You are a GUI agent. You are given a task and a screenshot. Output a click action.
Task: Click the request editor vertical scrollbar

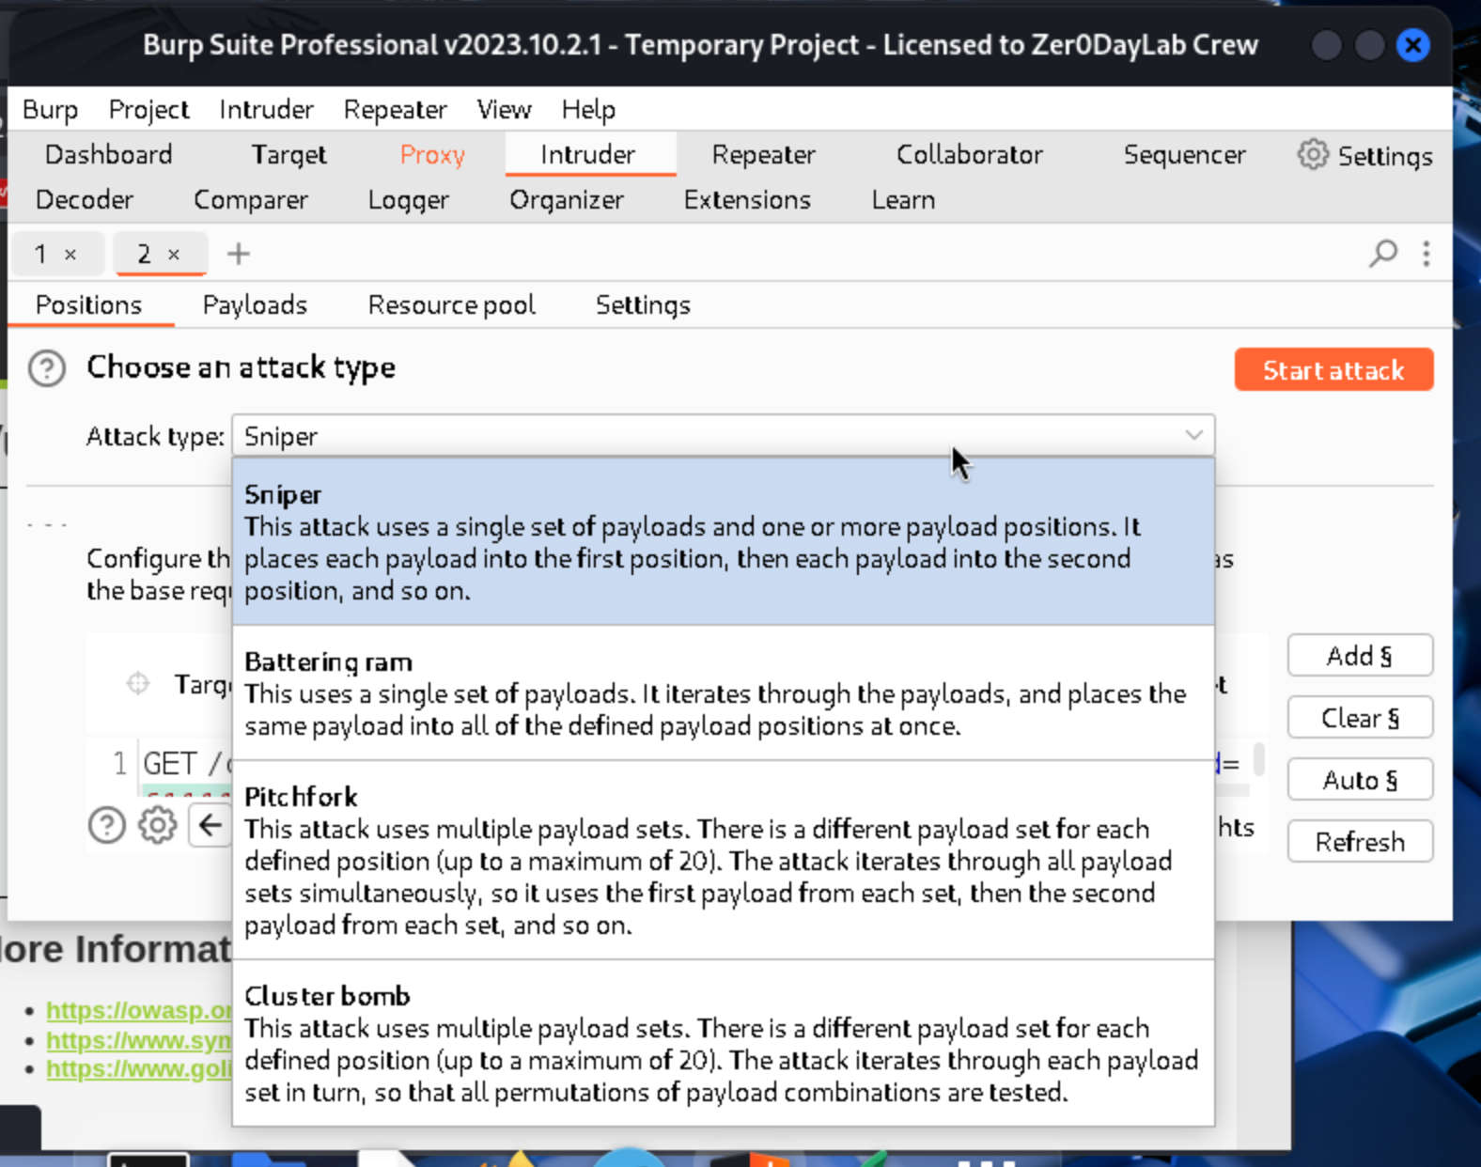pos(1258,759)
